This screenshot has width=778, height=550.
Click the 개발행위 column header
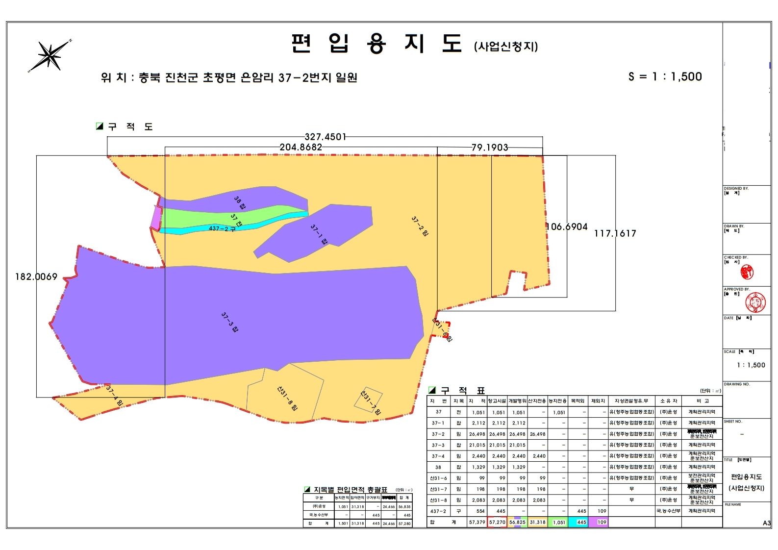click(517, 401)
